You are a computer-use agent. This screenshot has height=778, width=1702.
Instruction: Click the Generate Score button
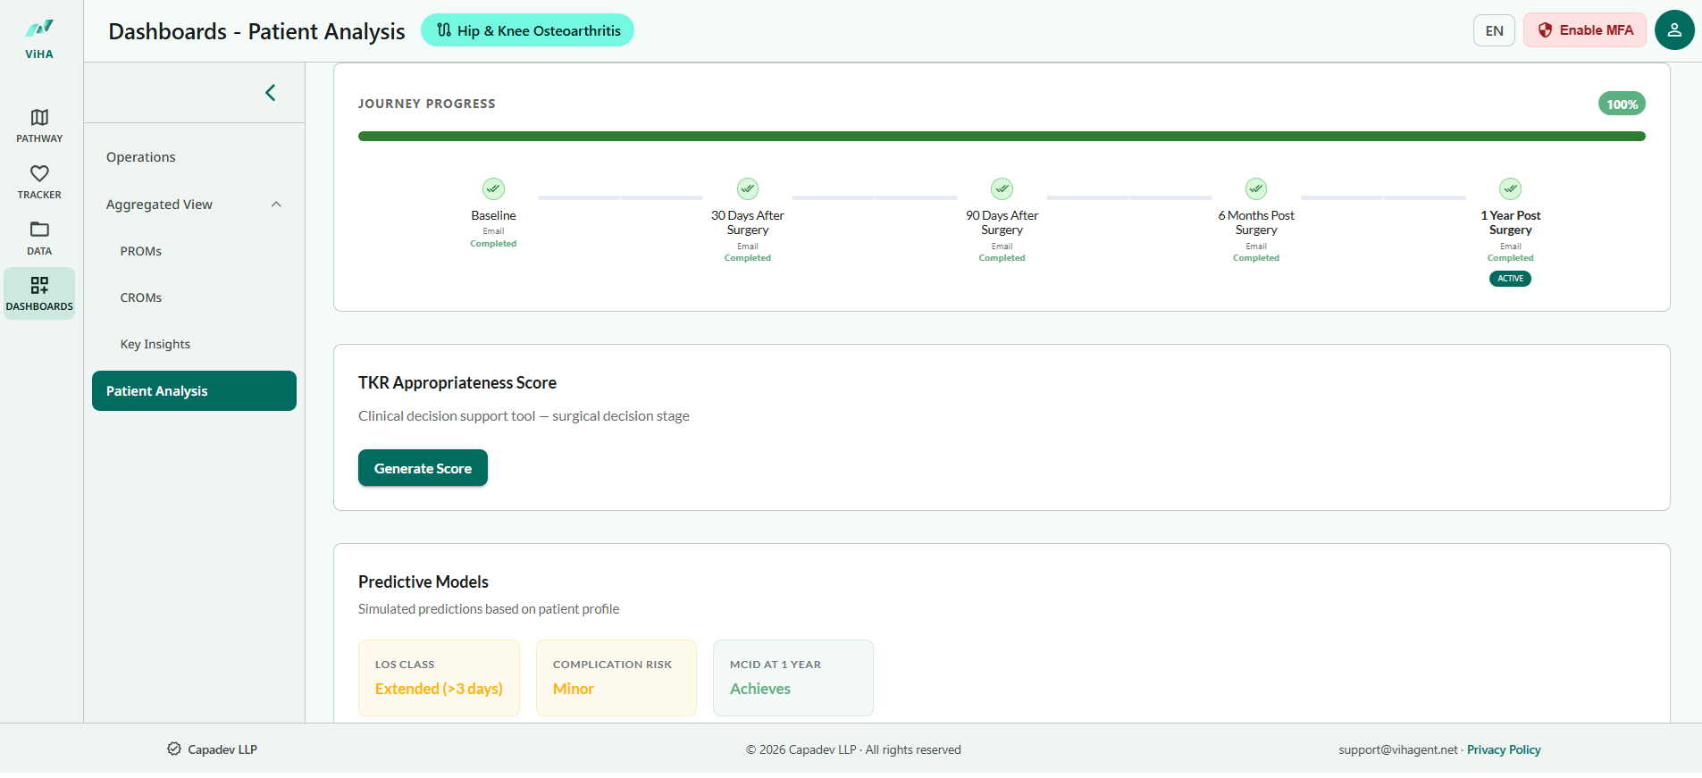(423, 468)
